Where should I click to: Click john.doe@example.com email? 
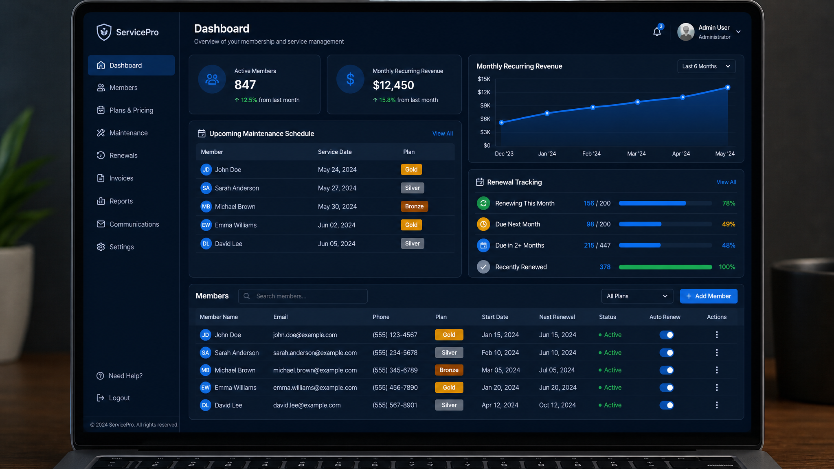point(305,335)
